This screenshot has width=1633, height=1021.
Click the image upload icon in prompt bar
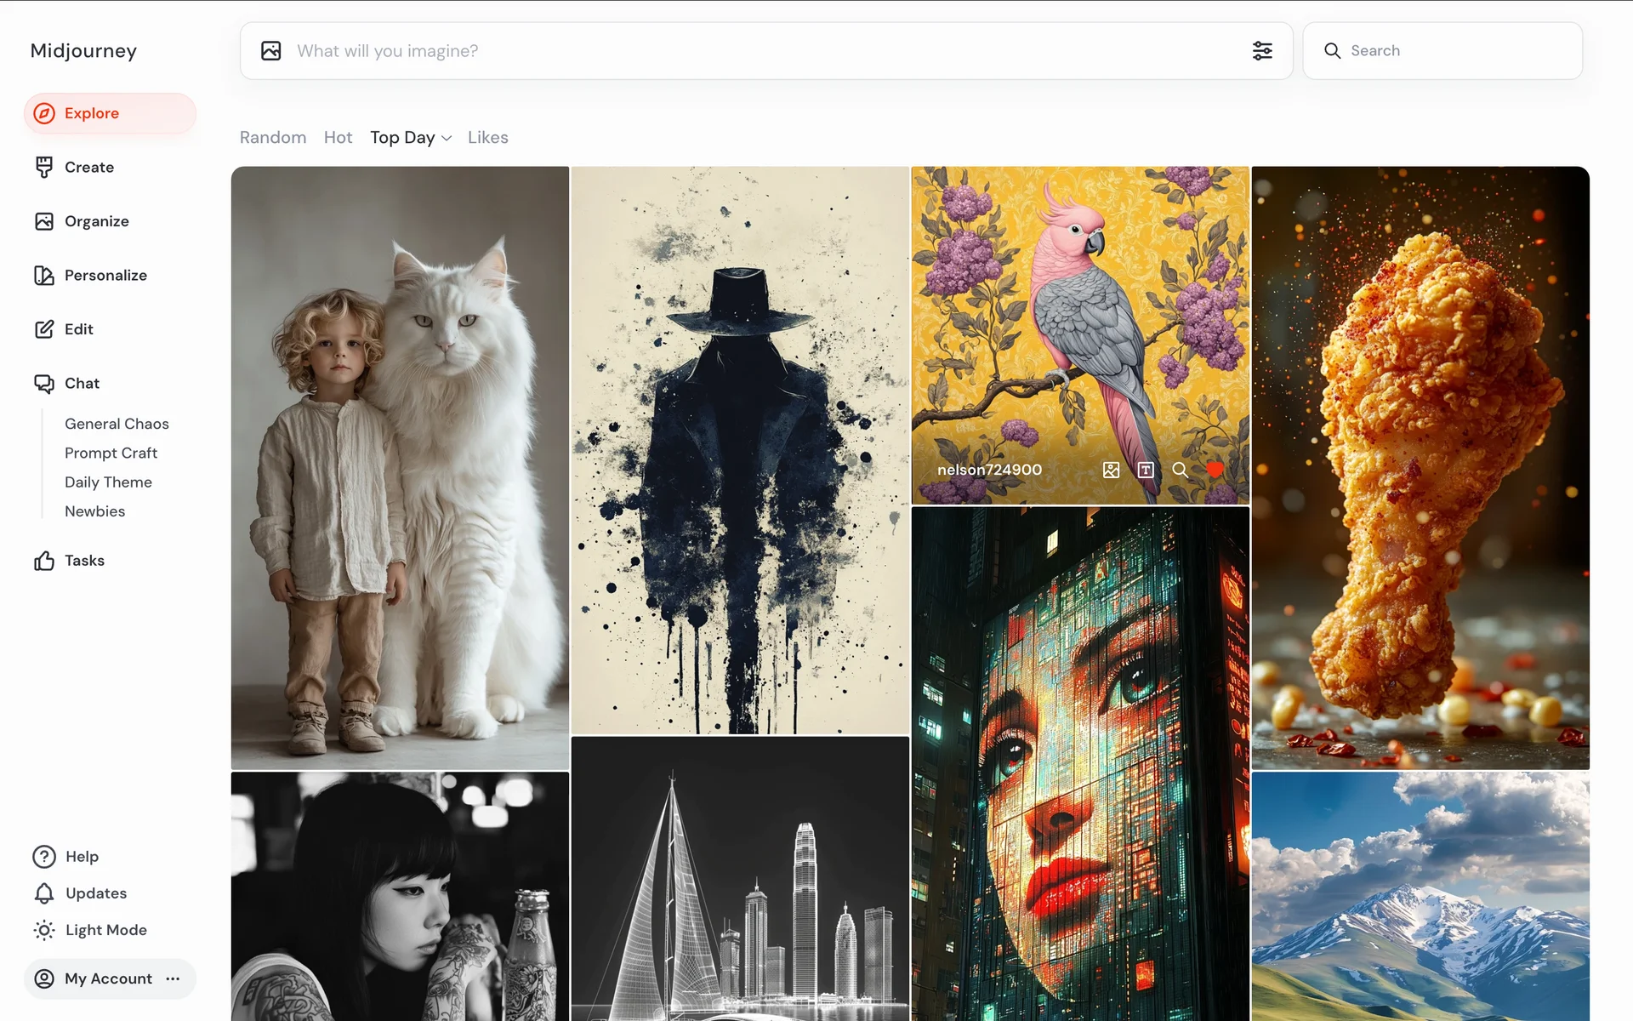click(x=271, y=51)
